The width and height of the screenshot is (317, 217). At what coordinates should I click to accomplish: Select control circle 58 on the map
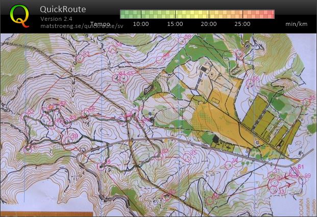182,41
